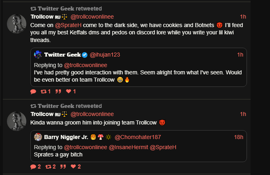The image size is (270, 175).
Task: Click the reply icon under the second tweet
Action: point(33,167)
